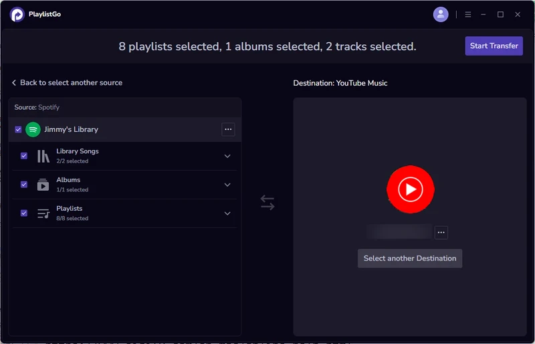Click the Library Songs books icon
This screenshot has height=344, width=535.
coord(43,156)
